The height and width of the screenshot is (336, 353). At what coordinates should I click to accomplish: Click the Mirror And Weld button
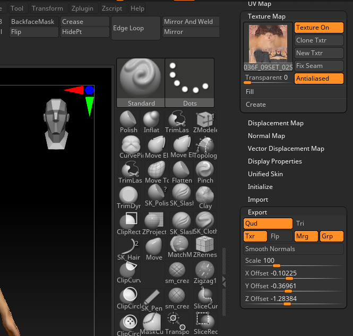point(188,22)
